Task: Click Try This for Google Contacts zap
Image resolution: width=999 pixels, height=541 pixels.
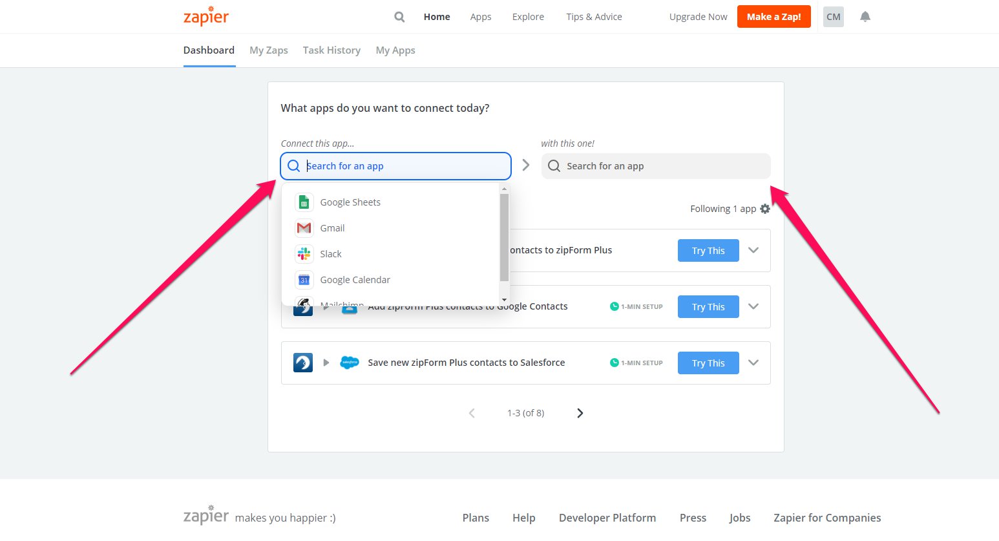Action: 708,307
